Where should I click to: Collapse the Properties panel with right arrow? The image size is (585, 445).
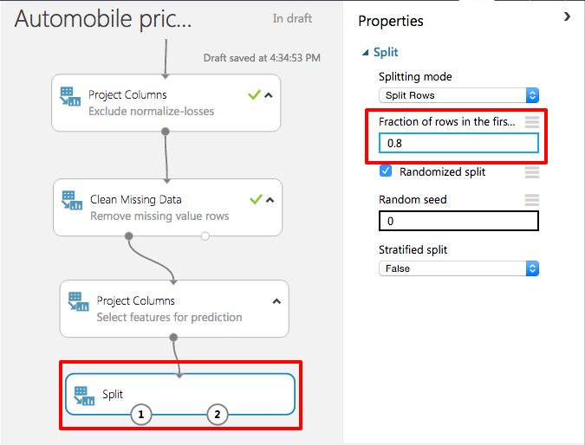pyautogui.click(x=567, y=16)
